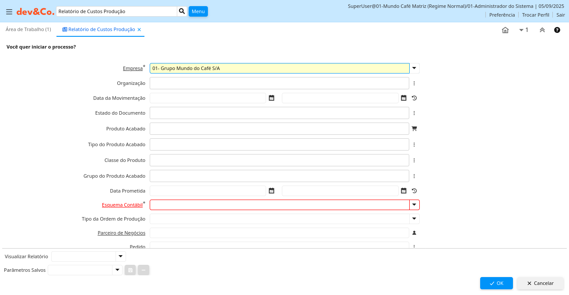Image resolution: width=569 pixels, height=295 pixels.
Task: Open calendar for Data da Movimentação start
Action: [271, 98]
